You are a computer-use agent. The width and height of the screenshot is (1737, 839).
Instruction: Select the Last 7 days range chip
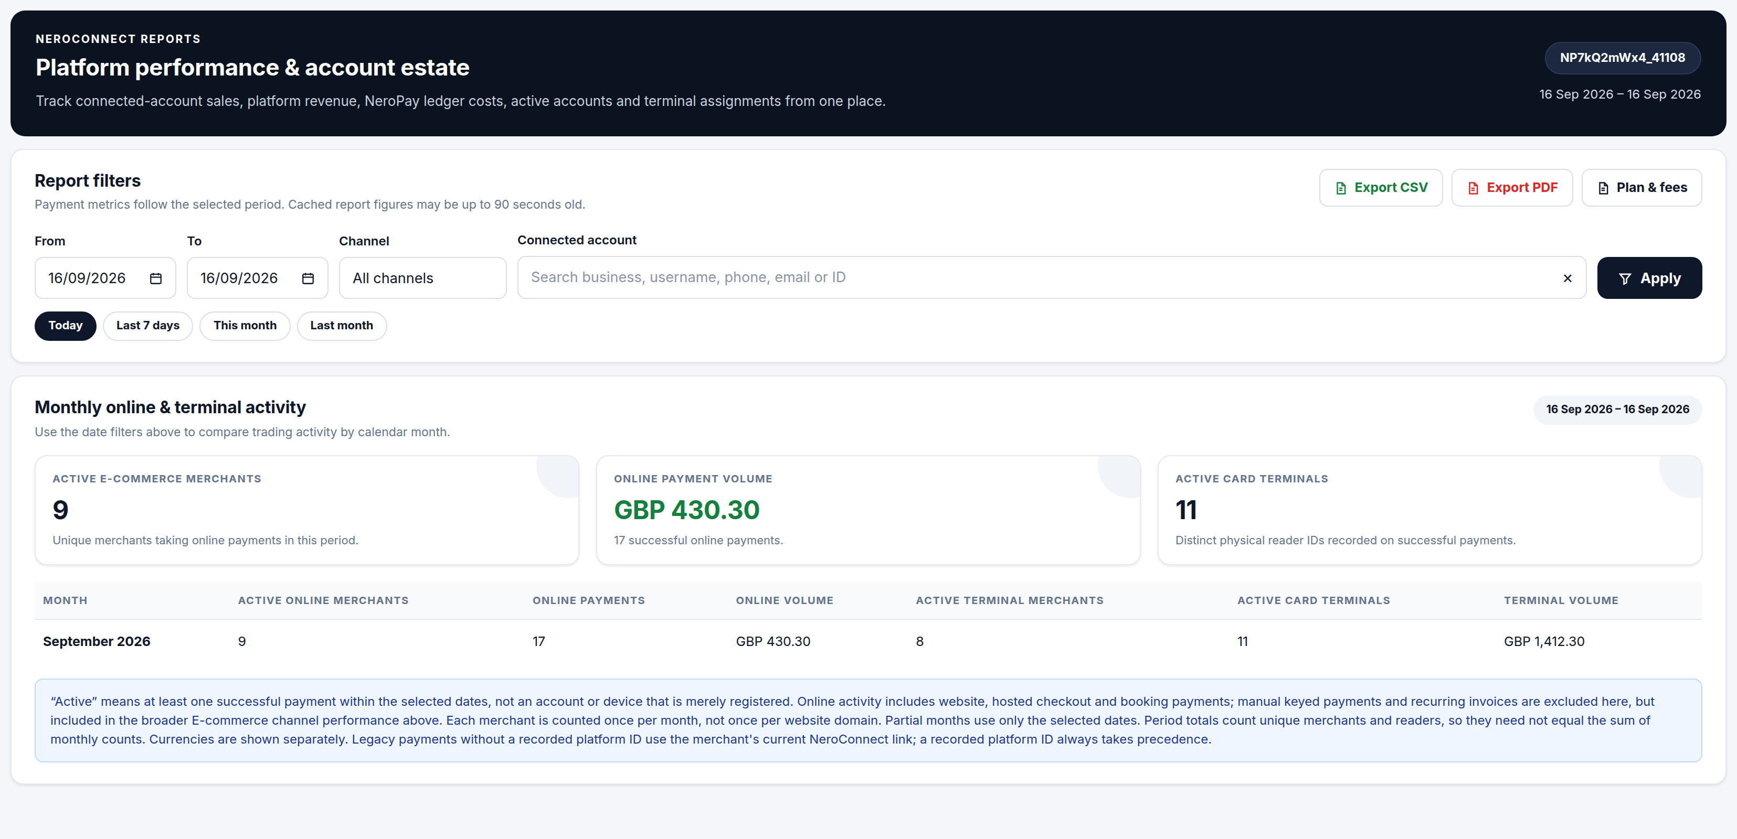[147, 326]
